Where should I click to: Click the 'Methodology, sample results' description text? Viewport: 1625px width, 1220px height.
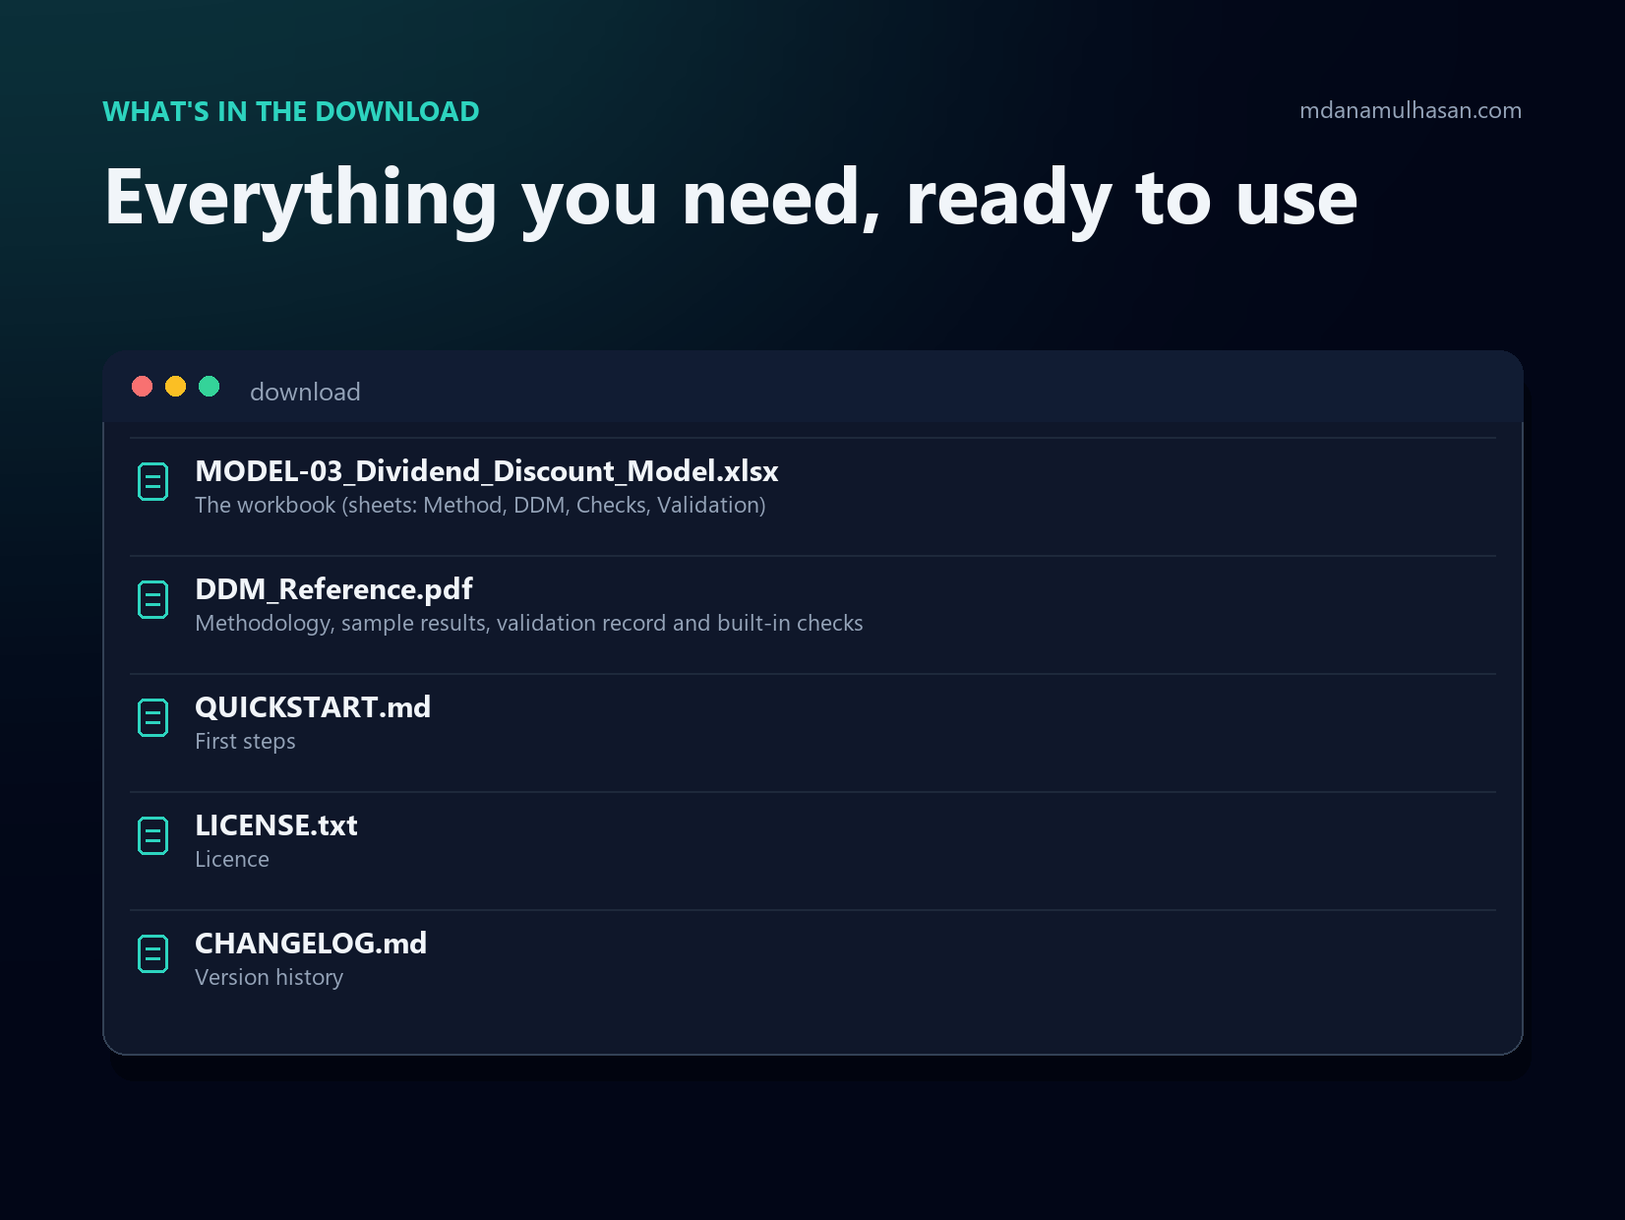pos(529,623)
